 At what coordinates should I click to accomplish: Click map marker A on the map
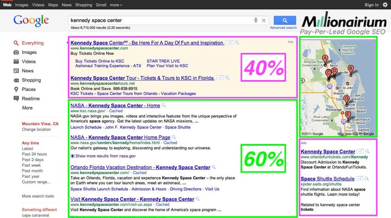tap(324, 59)
